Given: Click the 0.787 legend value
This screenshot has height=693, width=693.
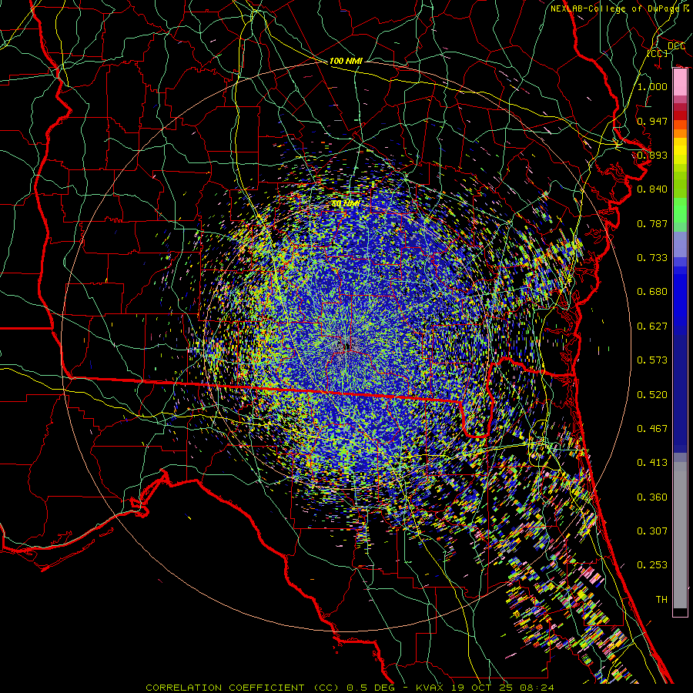Looking at the screenshot, I should click(x=652, y=223).
